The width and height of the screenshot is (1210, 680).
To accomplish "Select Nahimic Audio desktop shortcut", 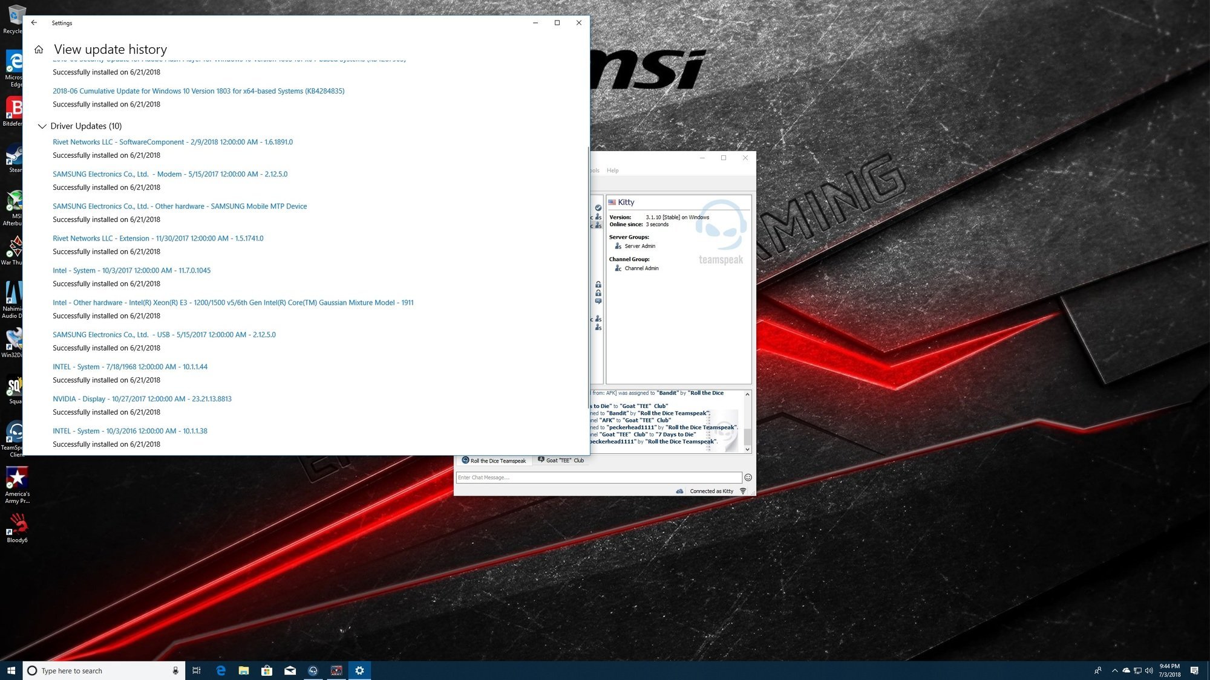I will [x=12, y=300].
